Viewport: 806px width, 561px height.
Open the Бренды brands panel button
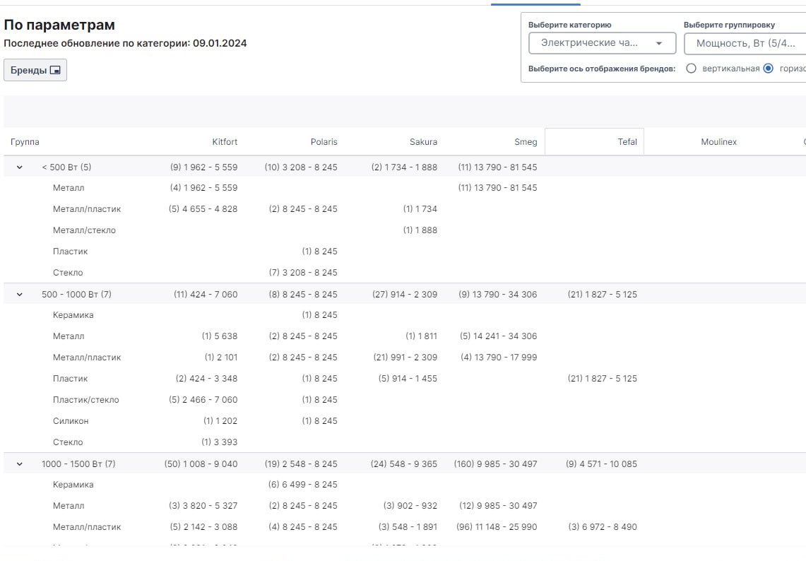pos(35,70)
